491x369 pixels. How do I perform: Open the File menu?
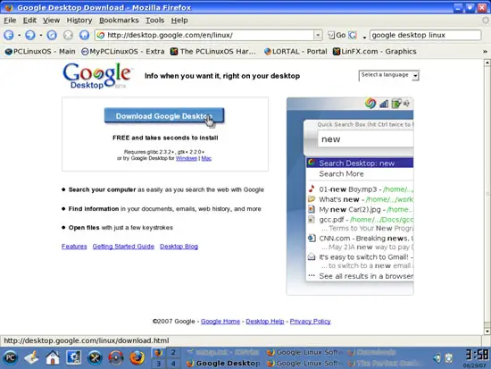tap(10, 21)
